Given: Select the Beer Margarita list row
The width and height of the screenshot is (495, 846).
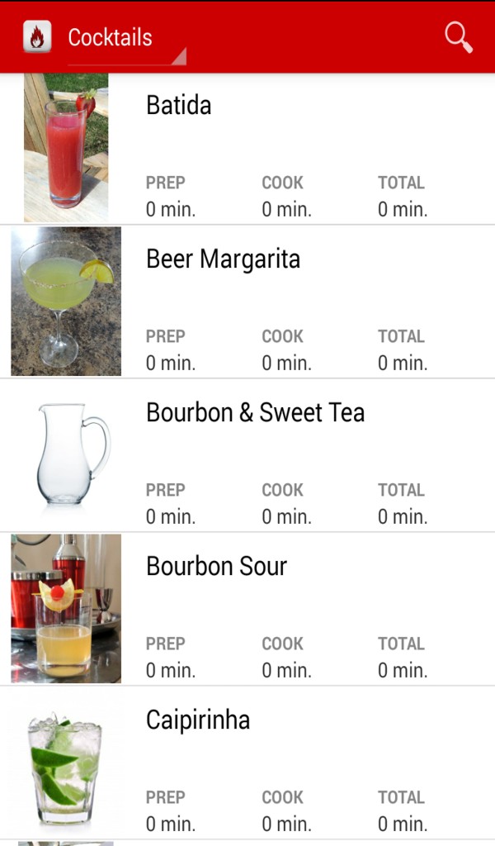Looking at the screenshot, I should tap(247, 301).
